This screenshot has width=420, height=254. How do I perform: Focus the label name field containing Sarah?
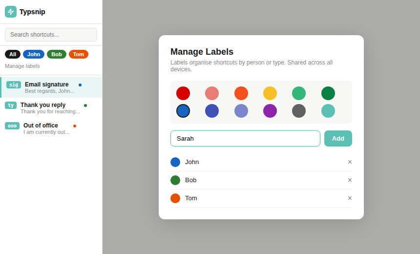point(245,139)
